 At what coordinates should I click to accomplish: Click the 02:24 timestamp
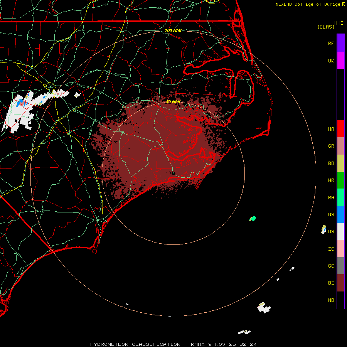coord(248,344)
